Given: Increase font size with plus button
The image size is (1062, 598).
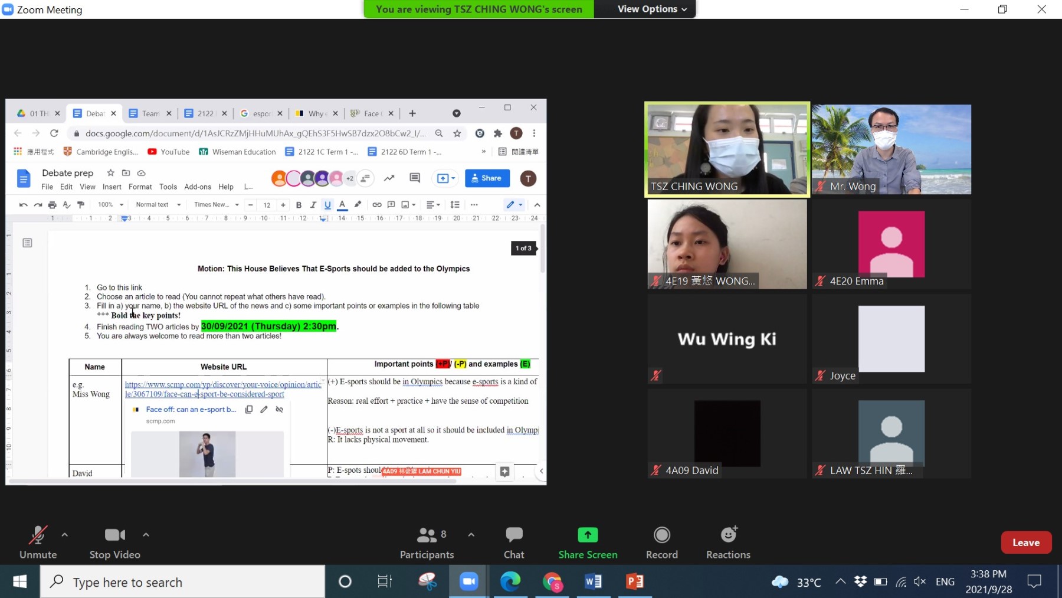Looking at the screenshot, I should [283, 205].
